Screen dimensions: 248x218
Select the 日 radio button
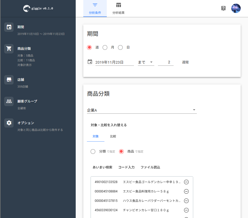120,47
